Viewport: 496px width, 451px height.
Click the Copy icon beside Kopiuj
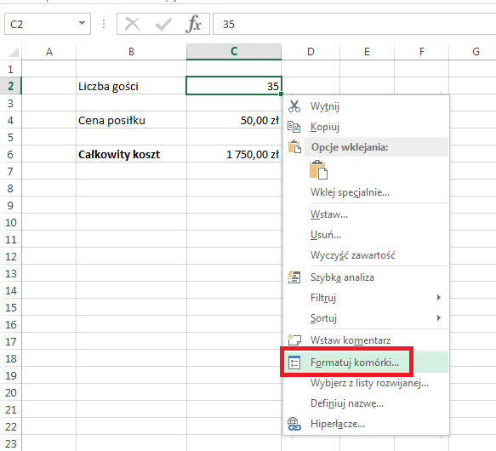coord(294,127)
